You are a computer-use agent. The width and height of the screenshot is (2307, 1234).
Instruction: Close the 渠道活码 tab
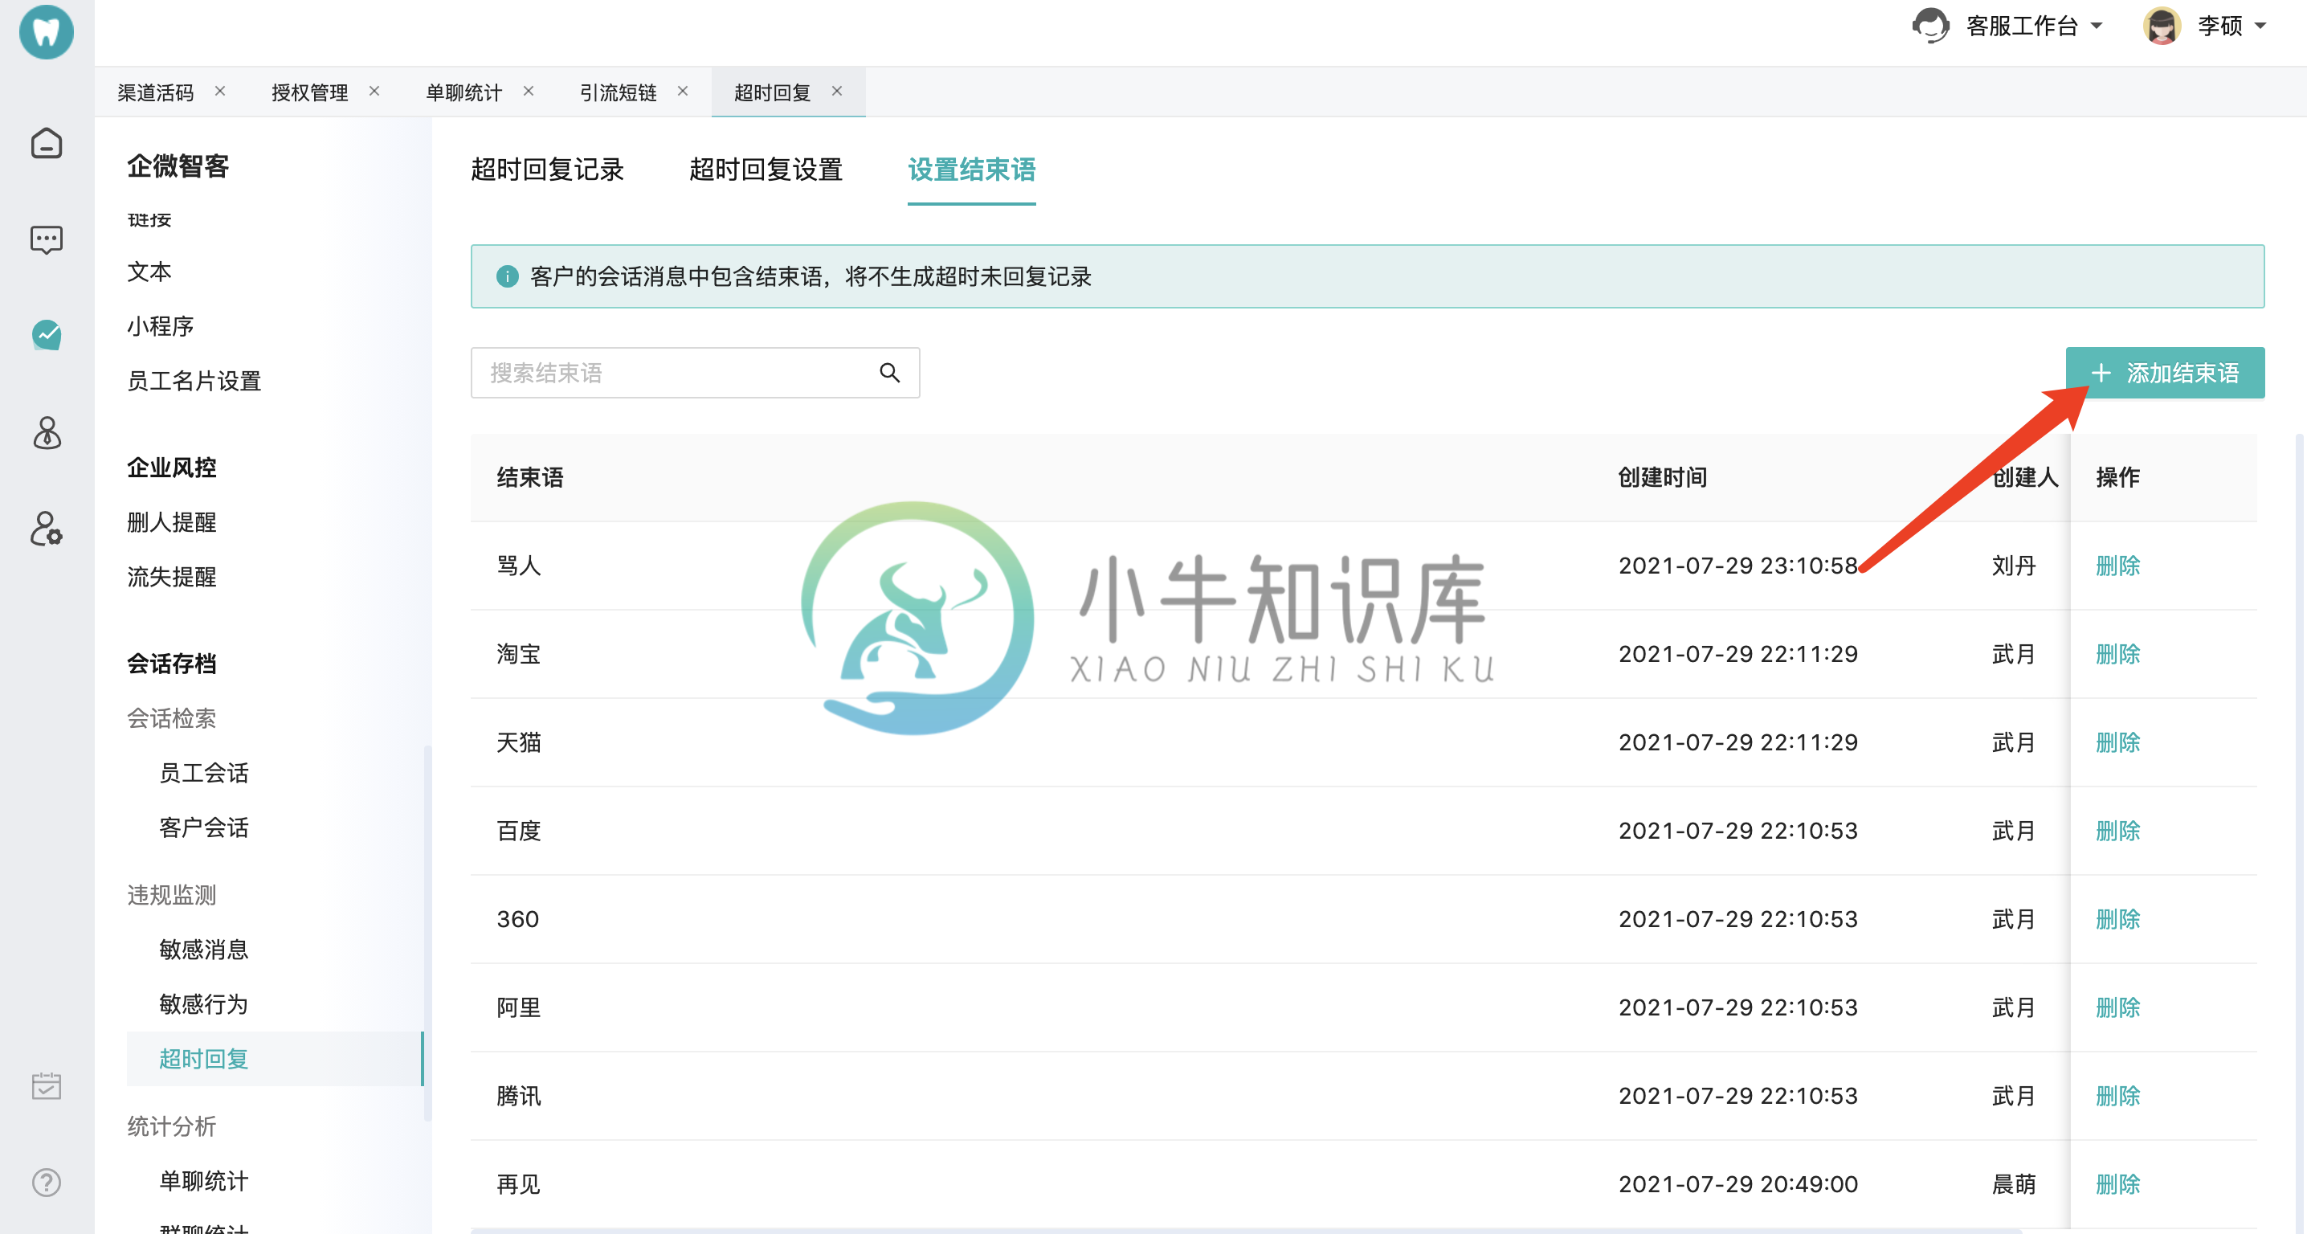pyautogui.click(x=220, y=92)
